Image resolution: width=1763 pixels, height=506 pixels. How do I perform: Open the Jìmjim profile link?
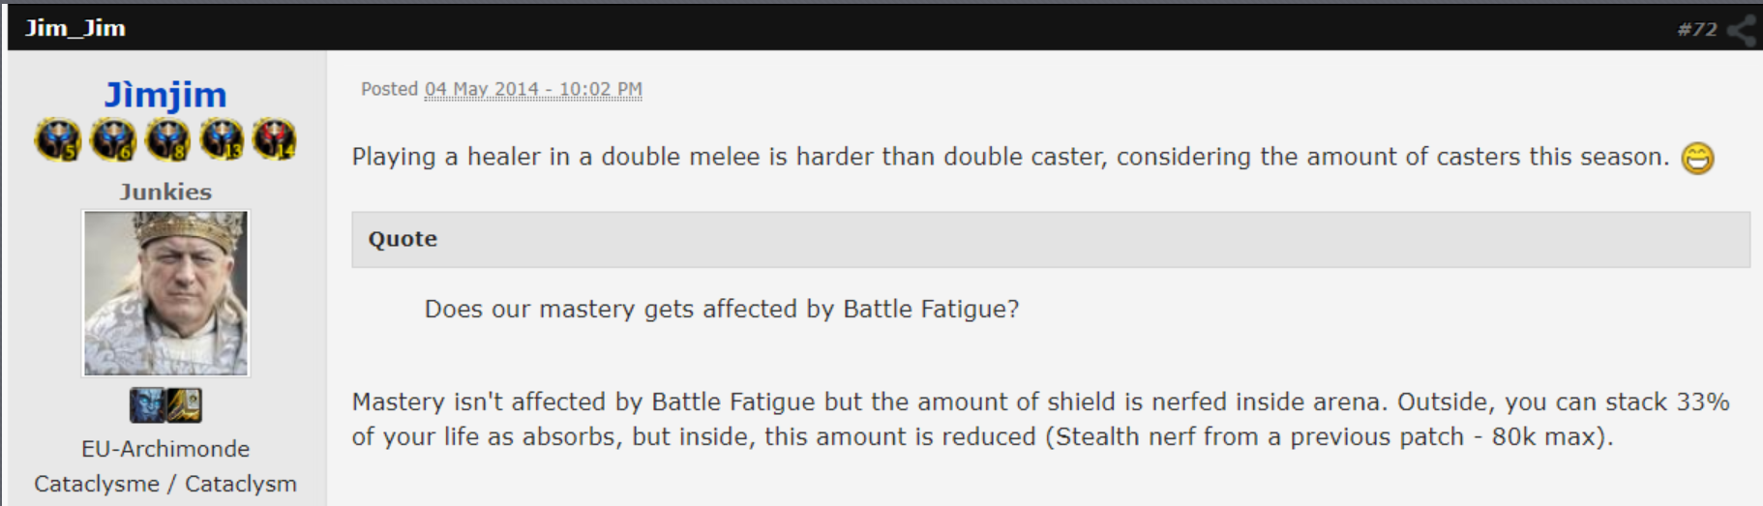165,95
